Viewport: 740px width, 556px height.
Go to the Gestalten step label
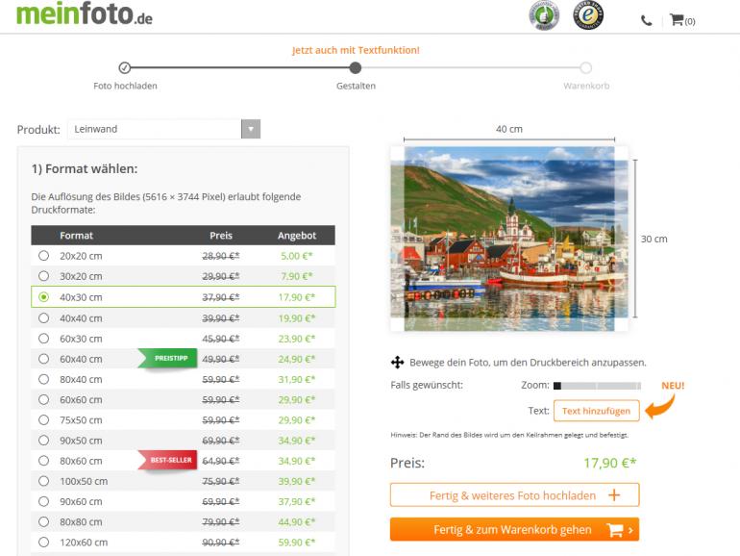tap(356, 86)
